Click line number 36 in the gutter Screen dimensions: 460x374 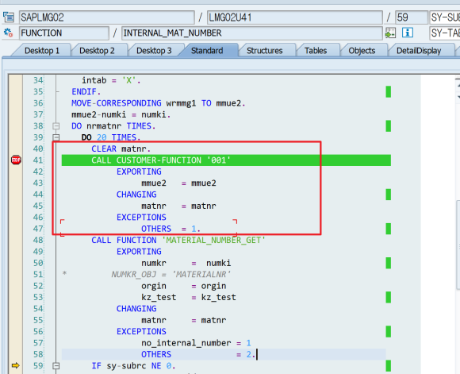pyautogui.click(x=38, y=103)
